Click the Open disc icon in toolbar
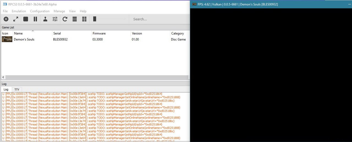352x142 pixels. [x=6, y=19]
